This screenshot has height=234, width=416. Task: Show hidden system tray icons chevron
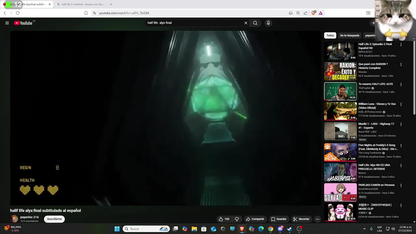click(x=364, y=229)
